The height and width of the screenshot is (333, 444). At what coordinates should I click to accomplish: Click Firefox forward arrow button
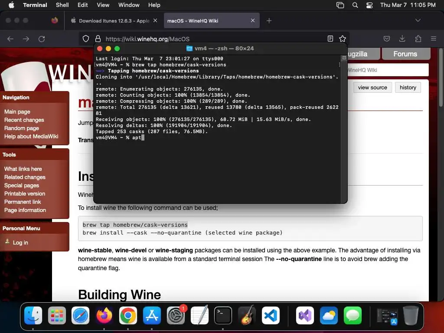click(x=26, y=39)
